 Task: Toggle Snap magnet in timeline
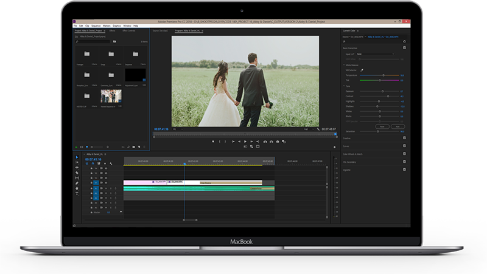pos(93,163)
